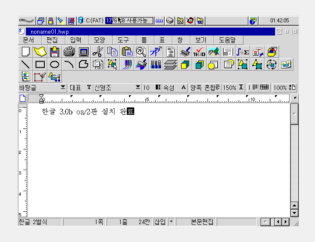Screen dimensions: 315x242
Task: Click the vertical scrollbar down arrow
Action: 294,213
